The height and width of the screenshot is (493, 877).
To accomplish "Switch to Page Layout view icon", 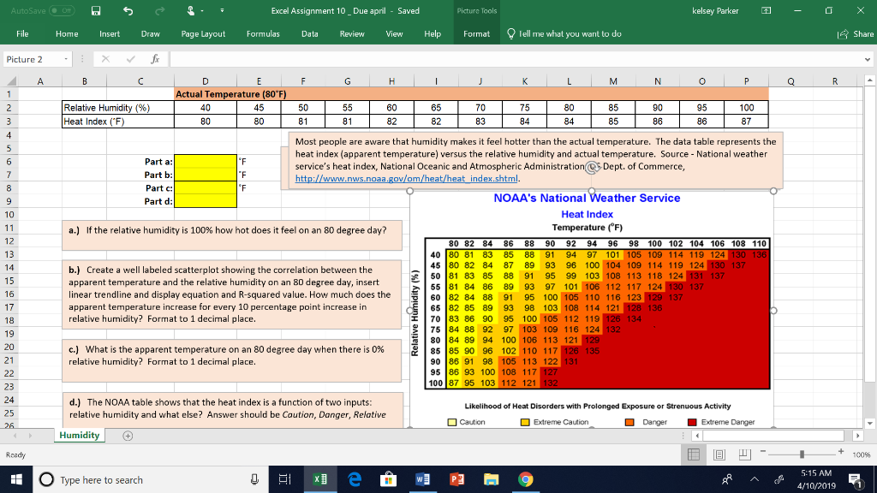I will [x=720, y=454].
